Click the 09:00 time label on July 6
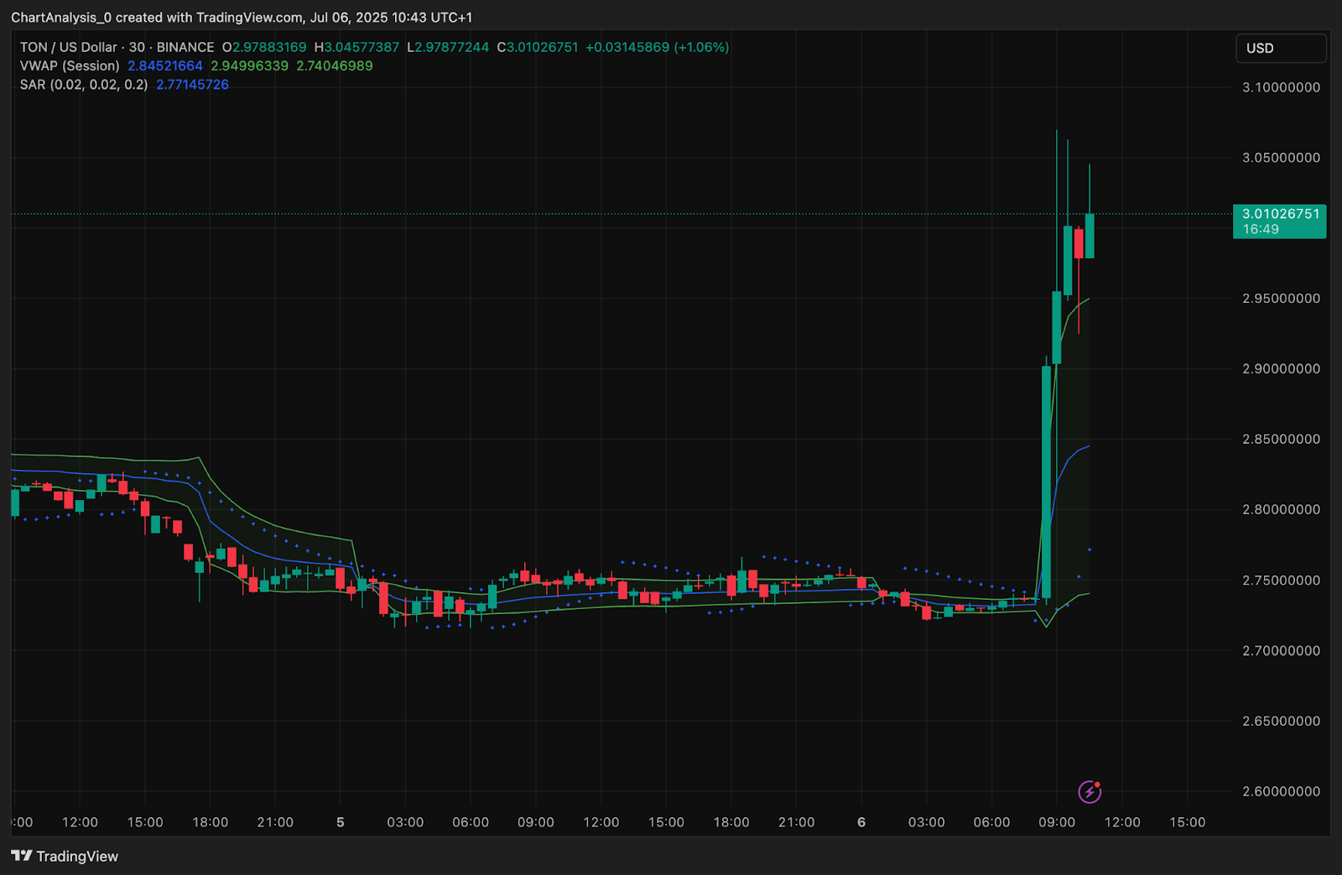The width and height of the screenshot is (1342, 875). coord(1057,822)
